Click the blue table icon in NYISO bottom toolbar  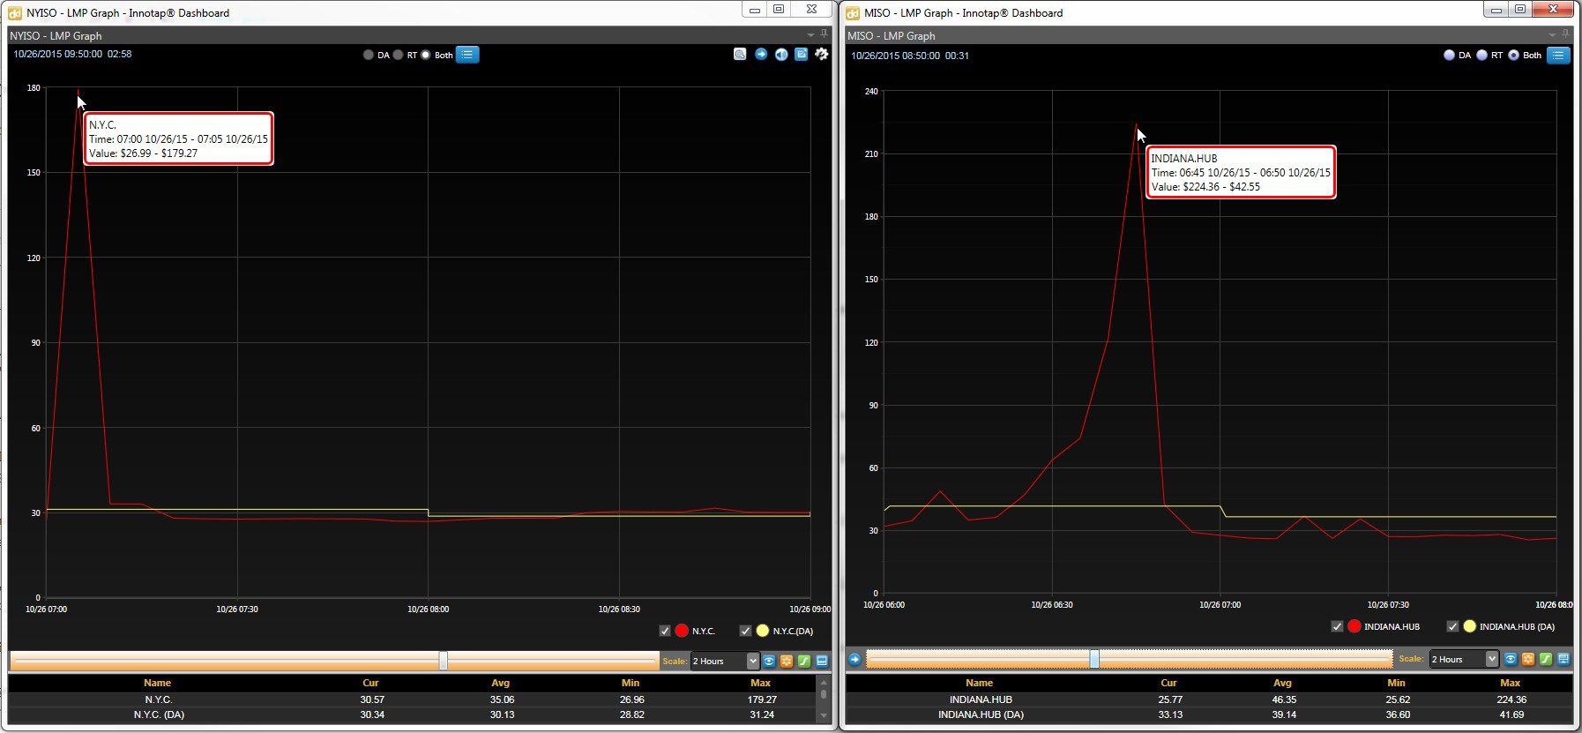point(822,661)
